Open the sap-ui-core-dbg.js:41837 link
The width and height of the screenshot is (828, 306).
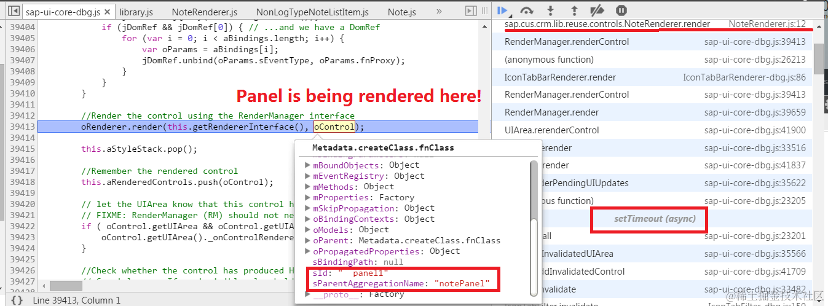(755, 165)
